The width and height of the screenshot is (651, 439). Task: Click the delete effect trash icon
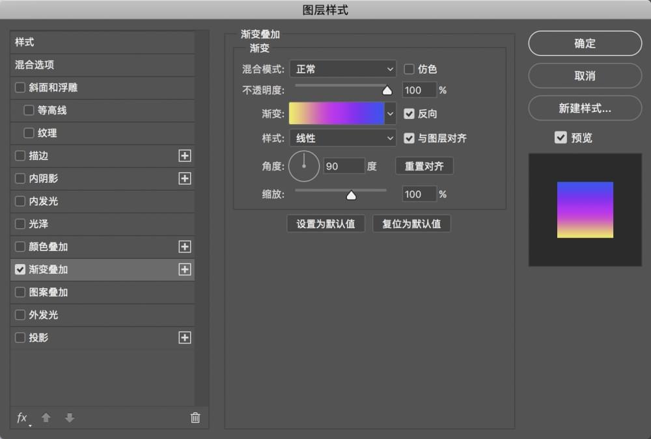pos(195,418)
